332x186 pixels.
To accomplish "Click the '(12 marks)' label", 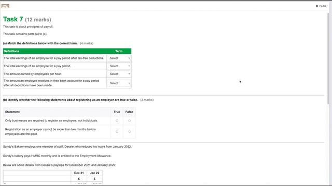I will (x=38, y=20).
